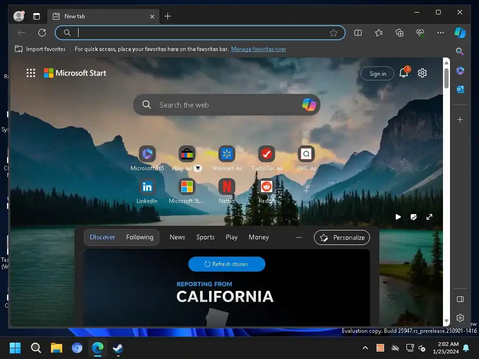Show hidden system tray icons
Screen dimensions: 479x359
[365, 348]
